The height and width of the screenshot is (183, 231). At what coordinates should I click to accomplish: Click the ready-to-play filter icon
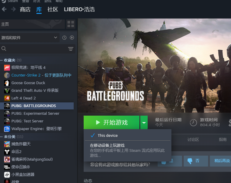pyautogui.click(x=72, y=38)
